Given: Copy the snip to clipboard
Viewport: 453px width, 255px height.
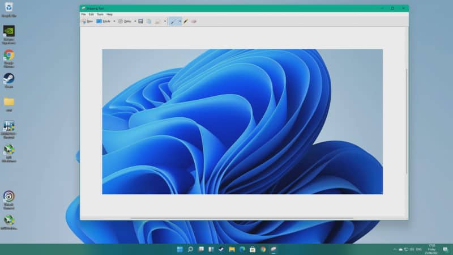Looking at the screenshot, I should tap(149, 22).
